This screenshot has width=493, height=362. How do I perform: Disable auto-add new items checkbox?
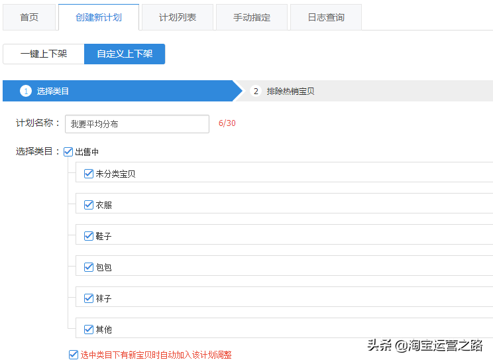[x=74, y=355]
